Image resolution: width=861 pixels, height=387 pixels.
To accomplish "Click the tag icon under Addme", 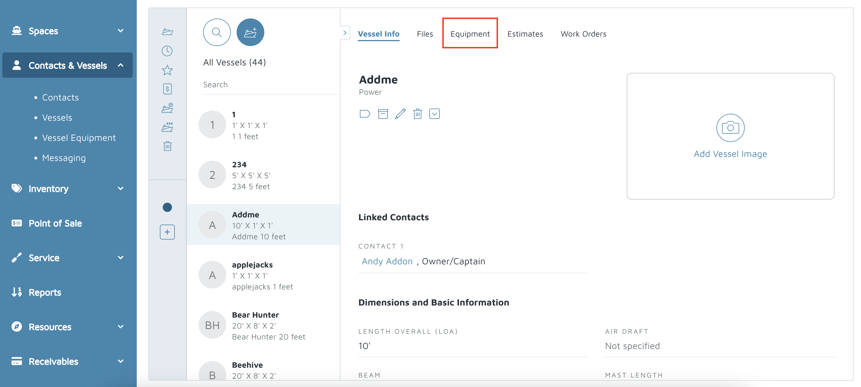I will click(x=365, y=114).
